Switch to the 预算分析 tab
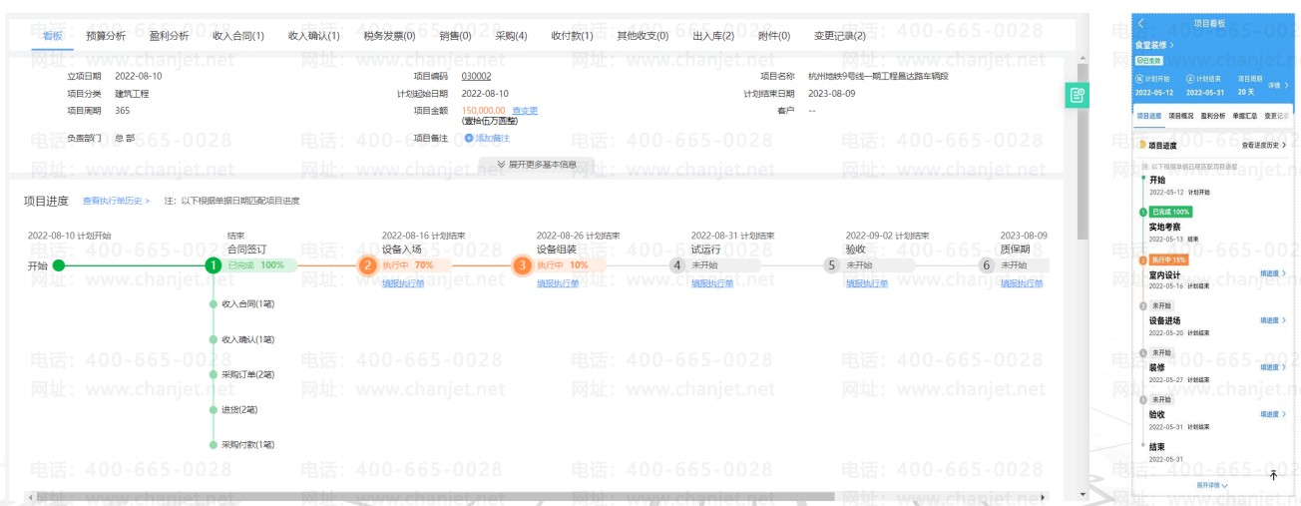This screenshot has width=1301, height=506. [x=106, y=35]
